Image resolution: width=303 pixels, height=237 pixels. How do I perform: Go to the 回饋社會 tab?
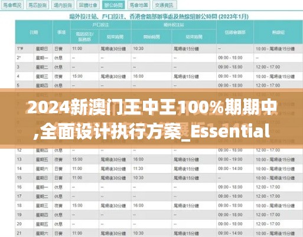[88, 5]
